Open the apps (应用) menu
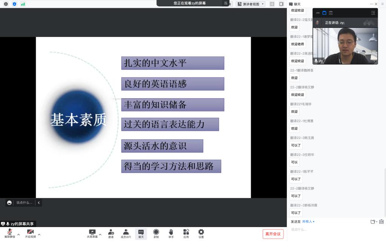 click(x=186, y=233)
